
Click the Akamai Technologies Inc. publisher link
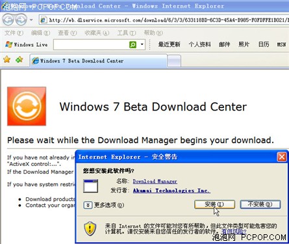171,191
